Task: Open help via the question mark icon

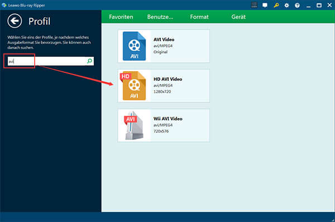Action: (297, 6)
